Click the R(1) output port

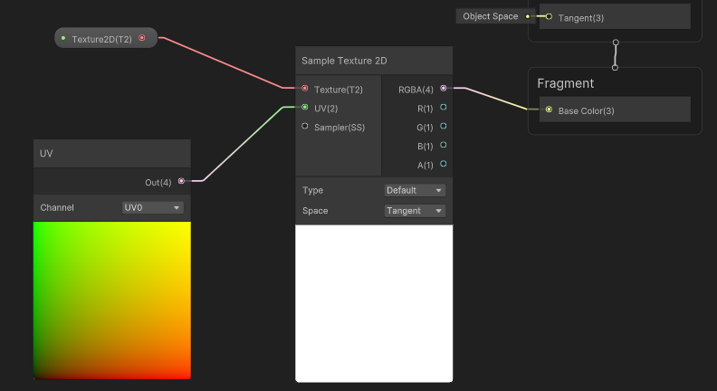pos(443,107)
